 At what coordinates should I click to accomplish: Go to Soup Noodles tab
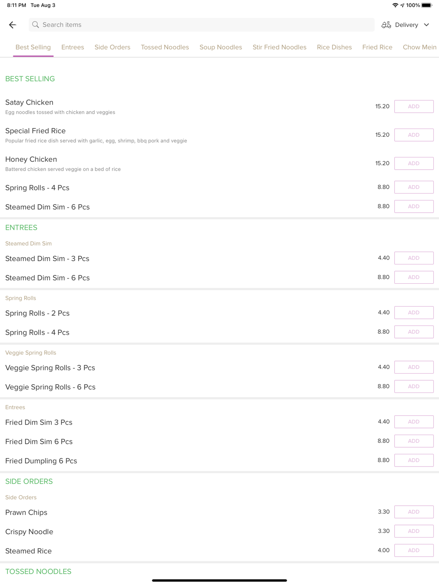(x=221, y=47)
